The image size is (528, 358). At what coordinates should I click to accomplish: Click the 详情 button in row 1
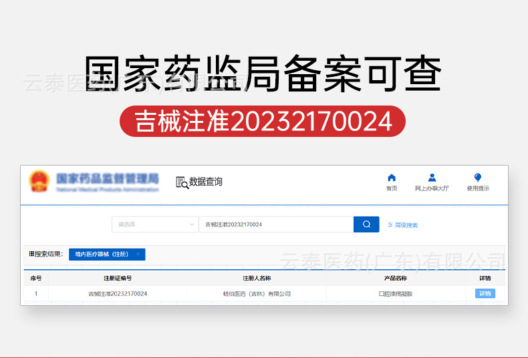tap(485, 294)
